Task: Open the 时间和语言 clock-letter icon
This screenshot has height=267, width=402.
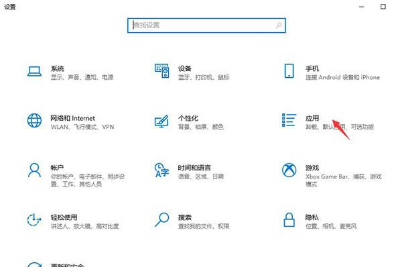Action: (161, 170)
